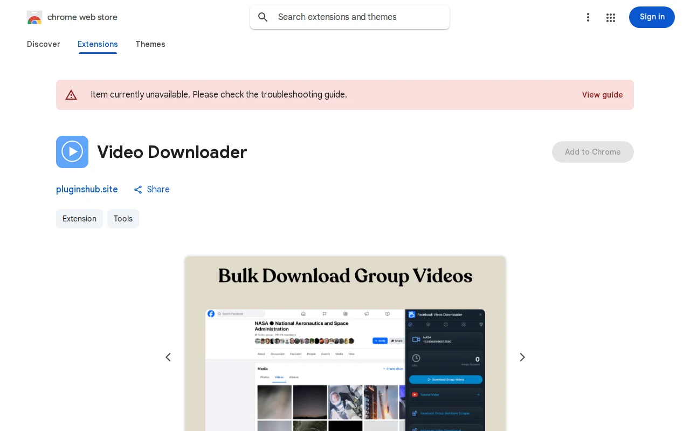The width and height of the screenshot is (690, 431).
Task: Open the Google apps grid
Action: click(x=611, y=17)
